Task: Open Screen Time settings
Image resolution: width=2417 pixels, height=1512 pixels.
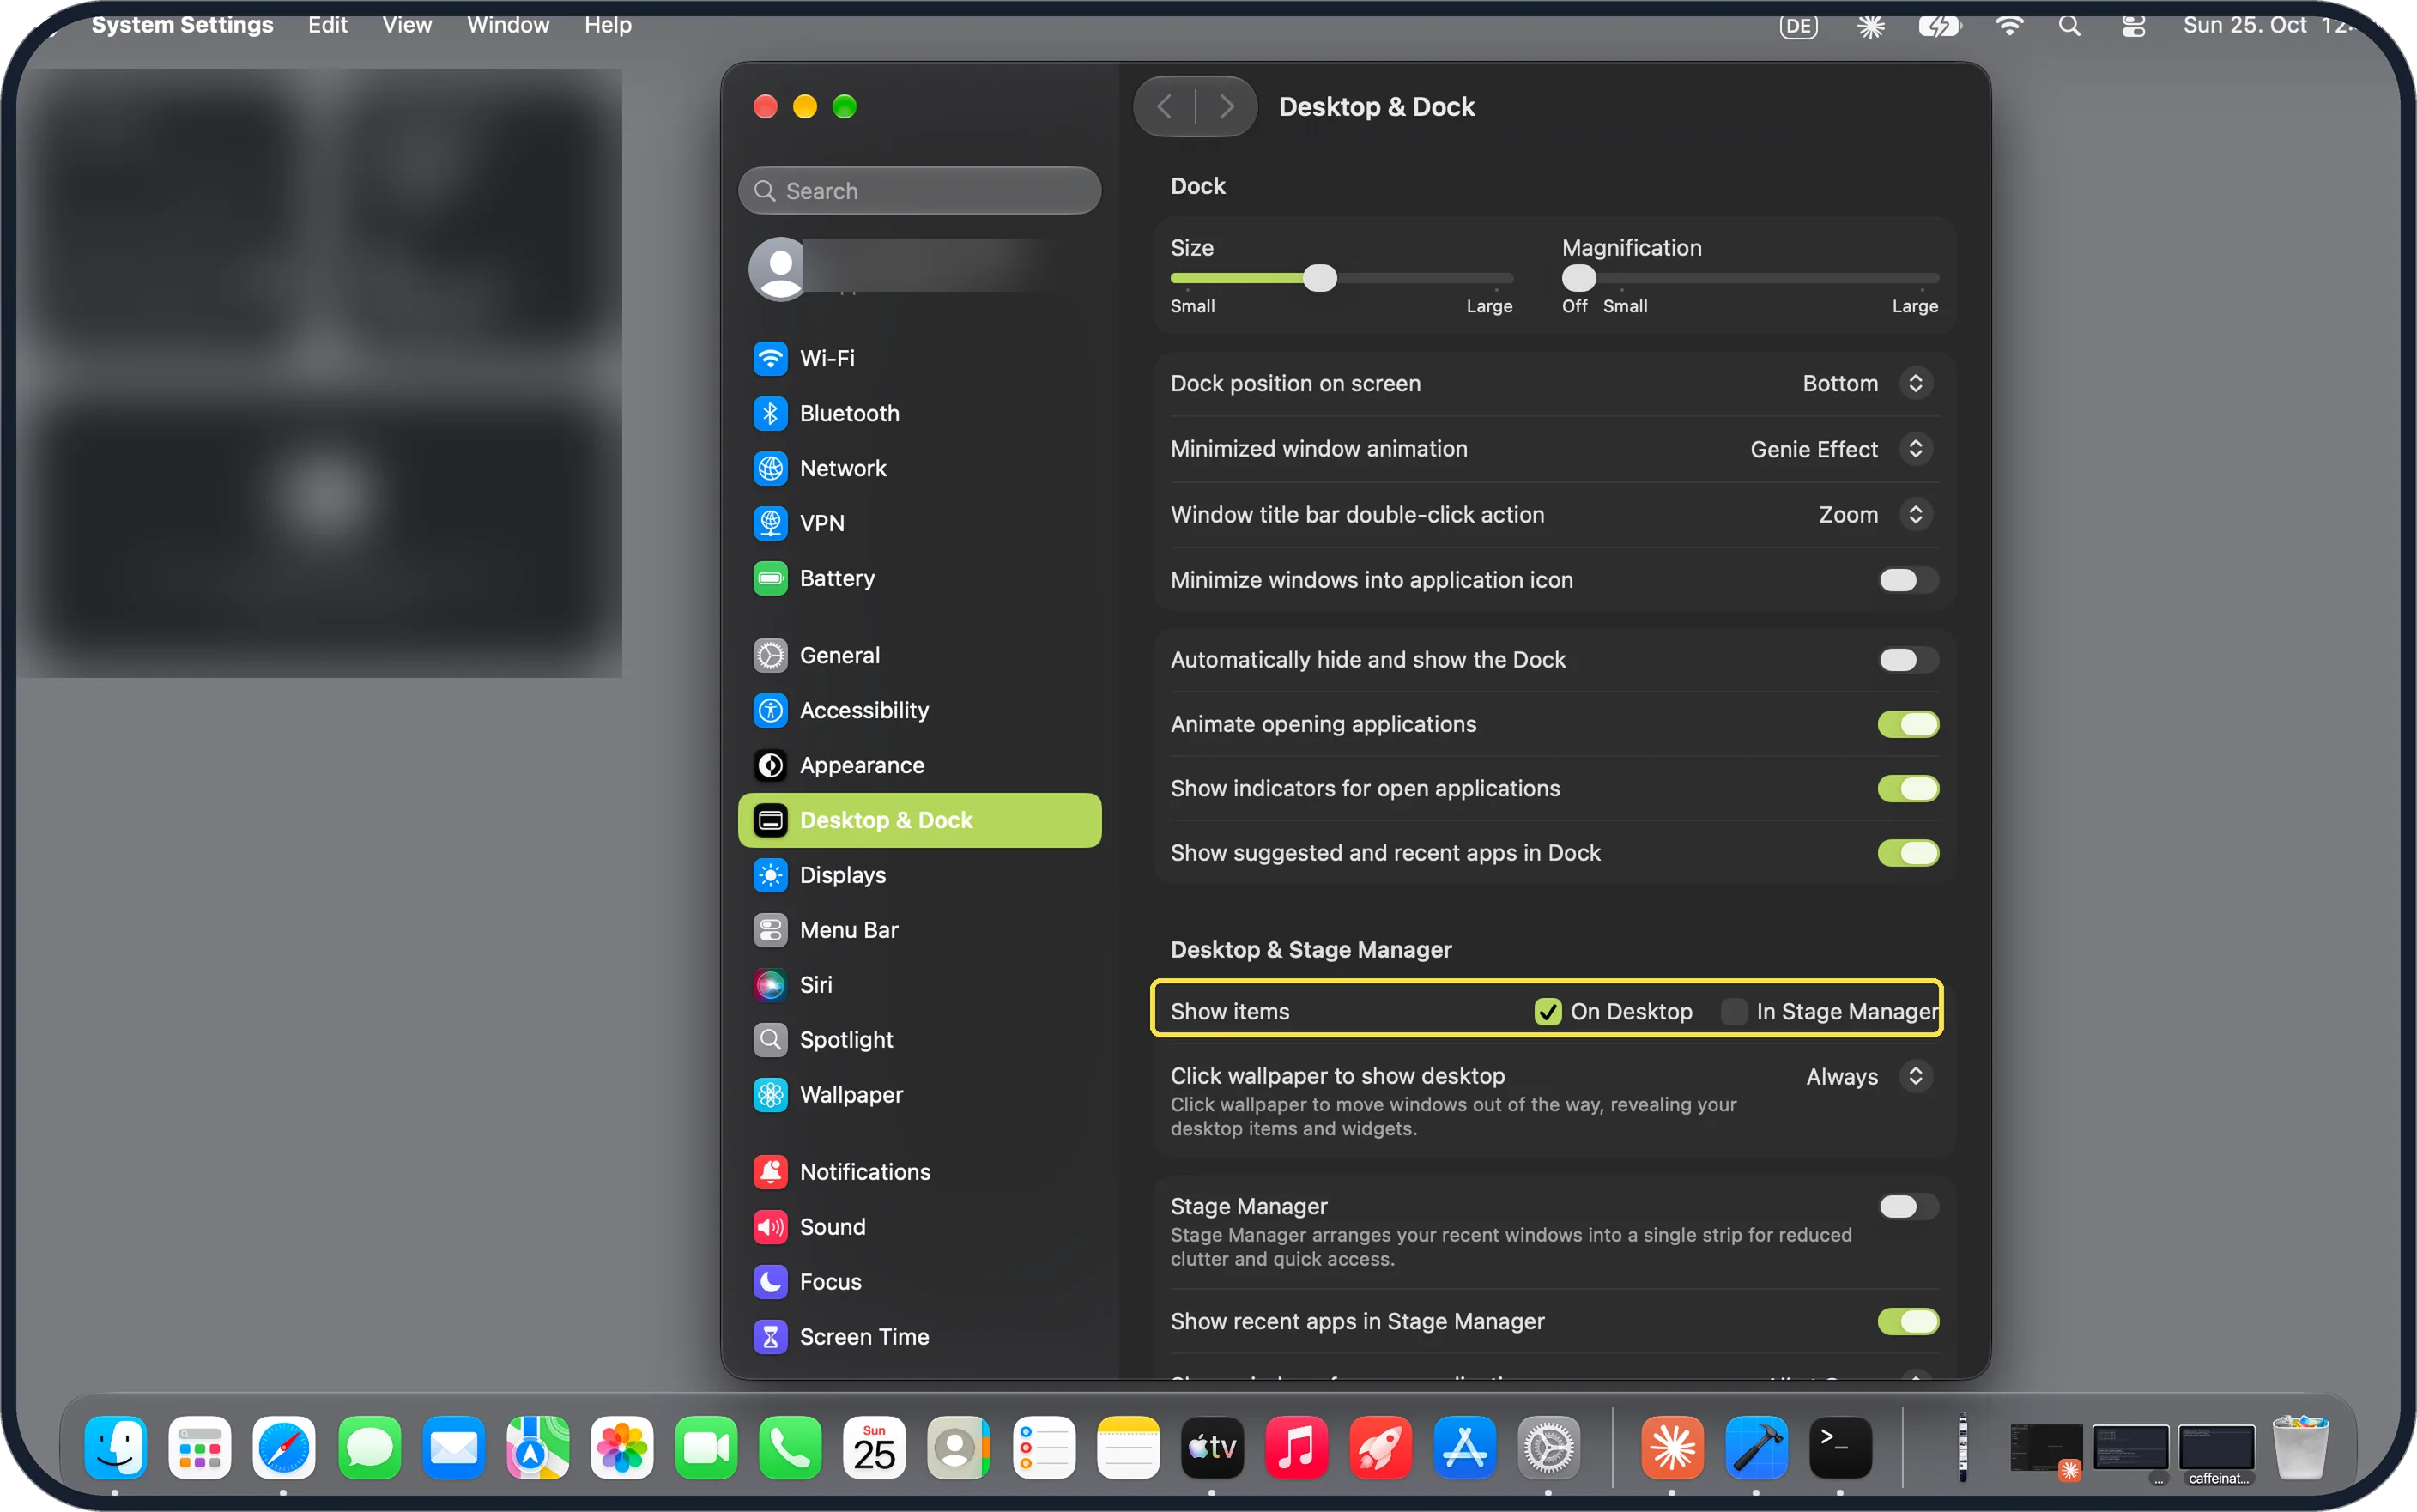Action: point(919,1337)
